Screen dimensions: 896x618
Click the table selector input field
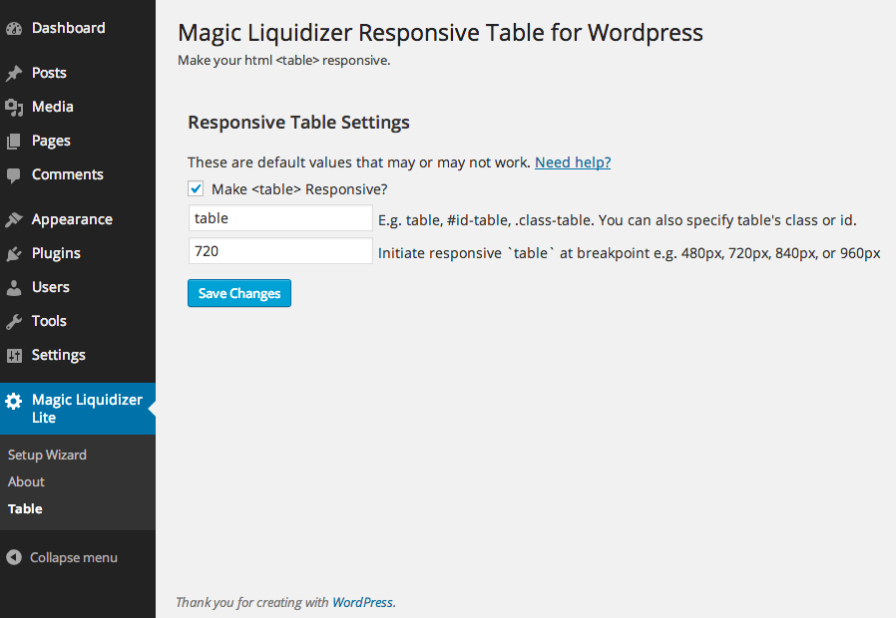click(x=280, y=218)
